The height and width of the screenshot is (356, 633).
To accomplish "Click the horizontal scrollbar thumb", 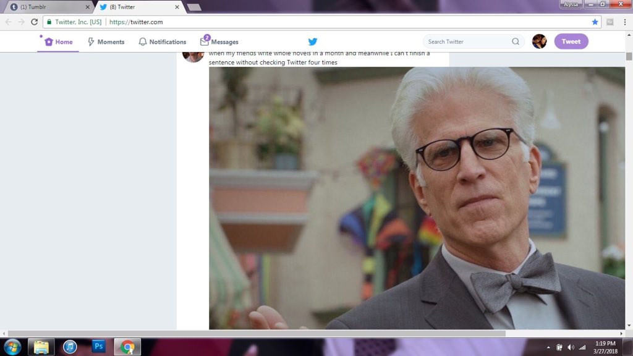I will 257,333.
